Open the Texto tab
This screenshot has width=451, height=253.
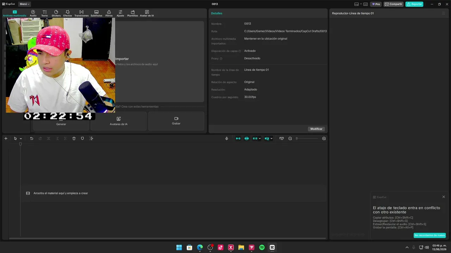coord(44,14)
